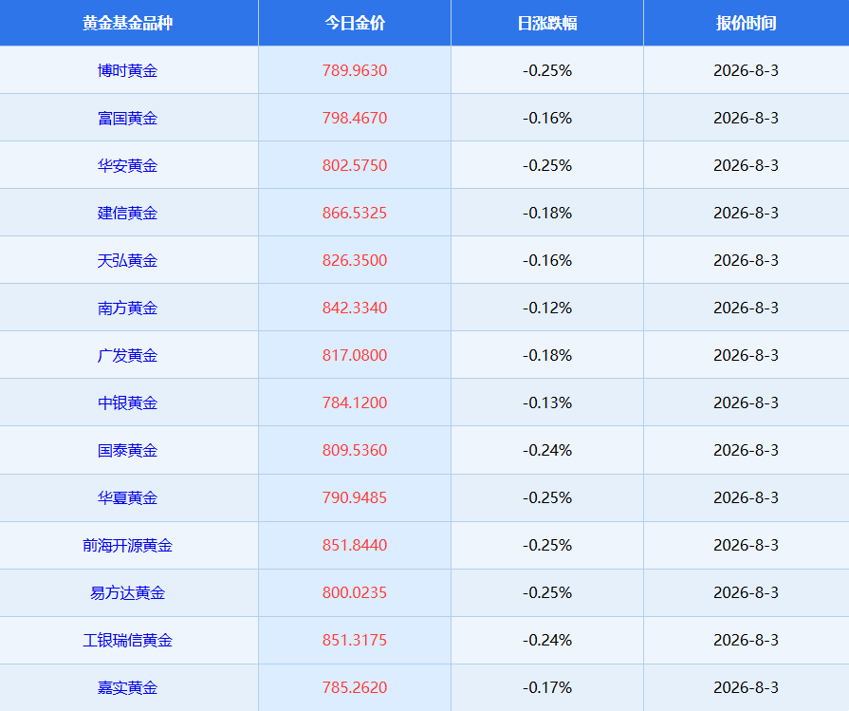The image size is (849, 711).
Task: Open the 嘉实黄金 fund link
Action: [127, 687]
